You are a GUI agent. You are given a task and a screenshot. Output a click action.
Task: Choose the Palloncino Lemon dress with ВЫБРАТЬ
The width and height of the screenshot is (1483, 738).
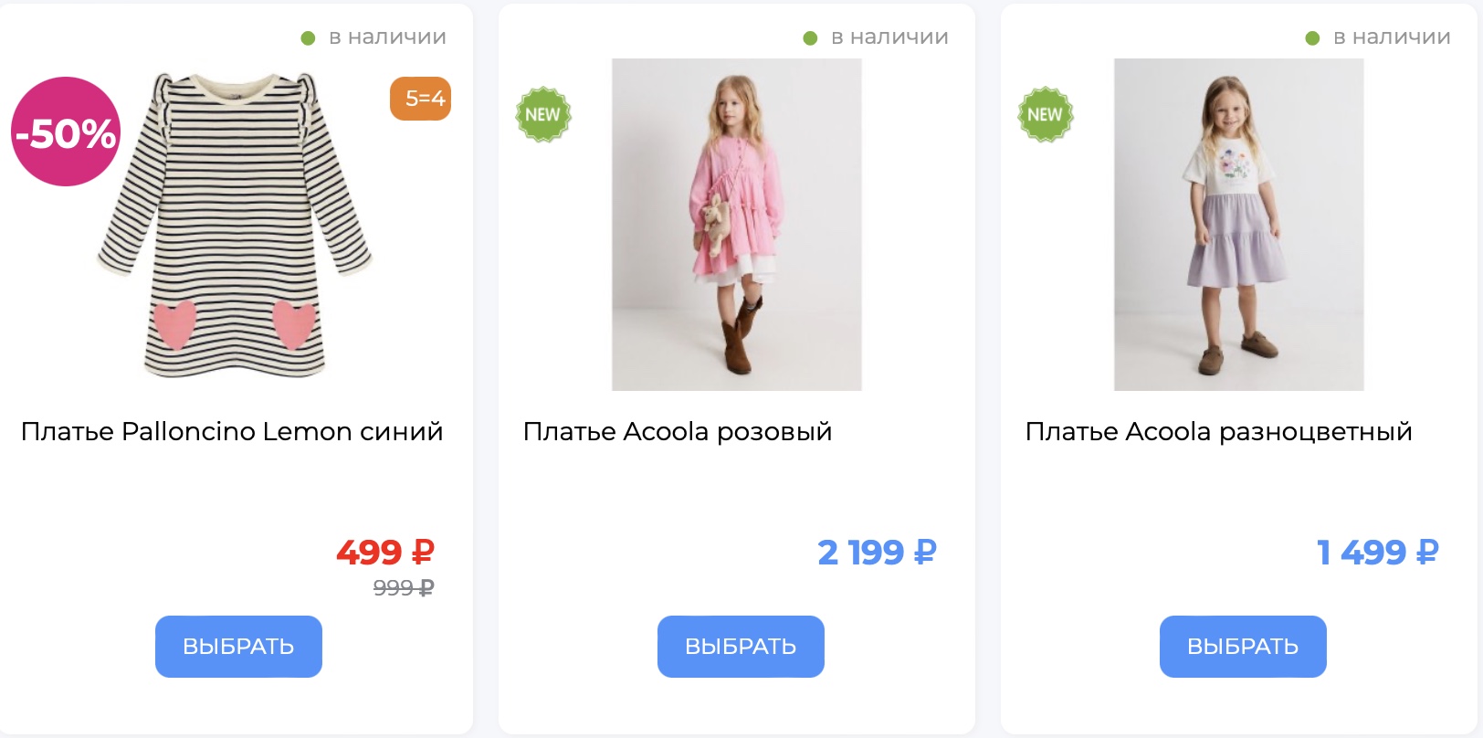238,647
